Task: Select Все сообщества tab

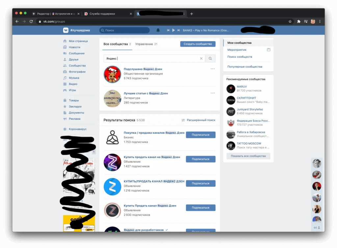Action: pyautogui.click(x=117, y=44)
